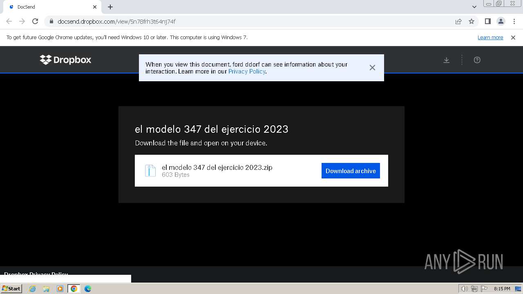Image resolution: width=523 pixels, height=294 pixels.
Task: Open the help question mark icon
Action: (x=477, y=60)
